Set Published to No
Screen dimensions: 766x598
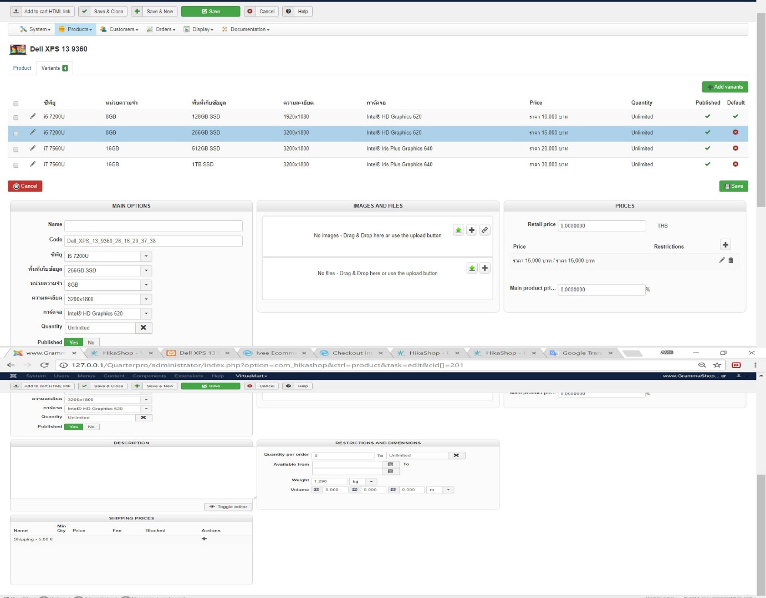(91, 342)
